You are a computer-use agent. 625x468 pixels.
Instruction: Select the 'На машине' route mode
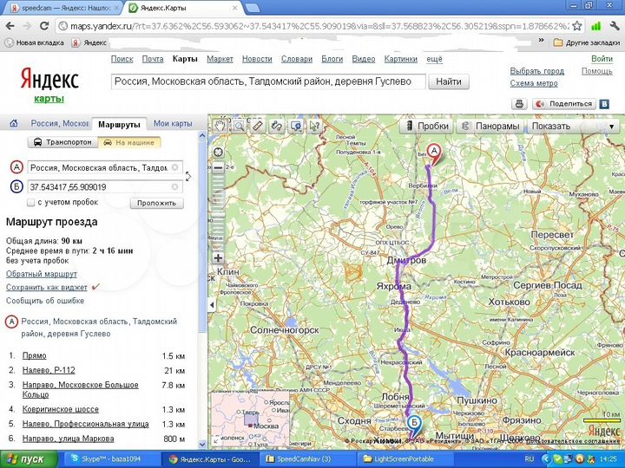(129, 142)
